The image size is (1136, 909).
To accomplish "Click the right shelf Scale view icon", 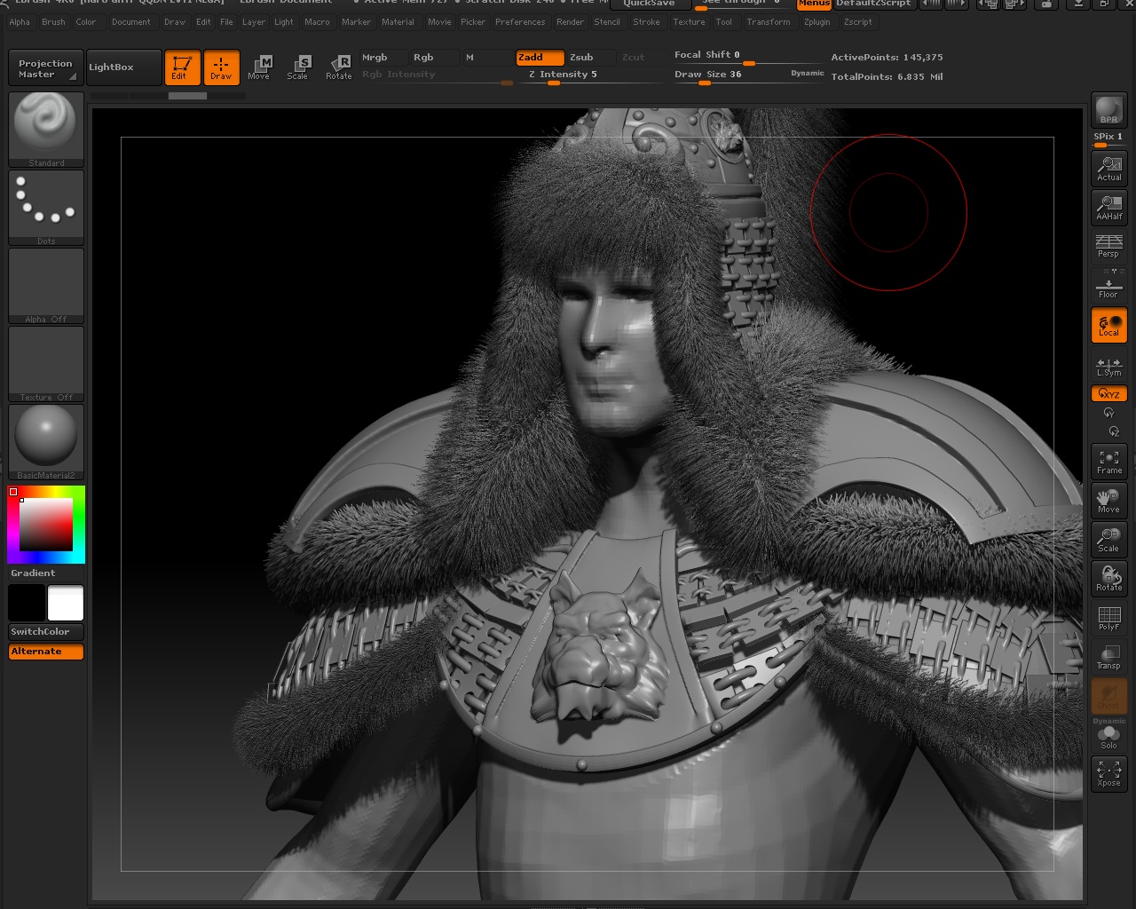I will 1108,540.
